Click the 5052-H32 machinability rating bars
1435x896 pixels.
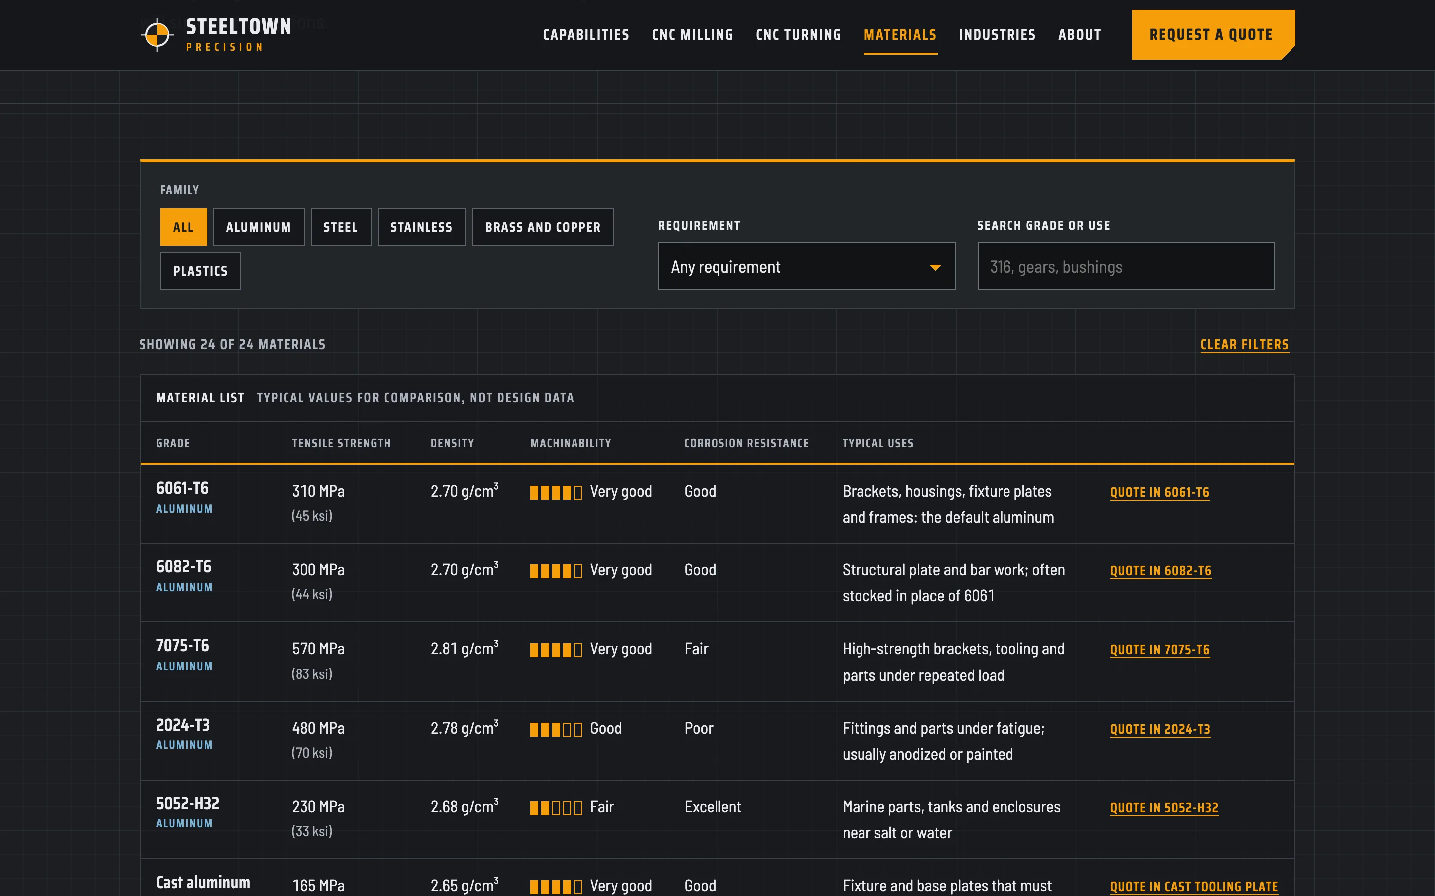coord(556,808)
